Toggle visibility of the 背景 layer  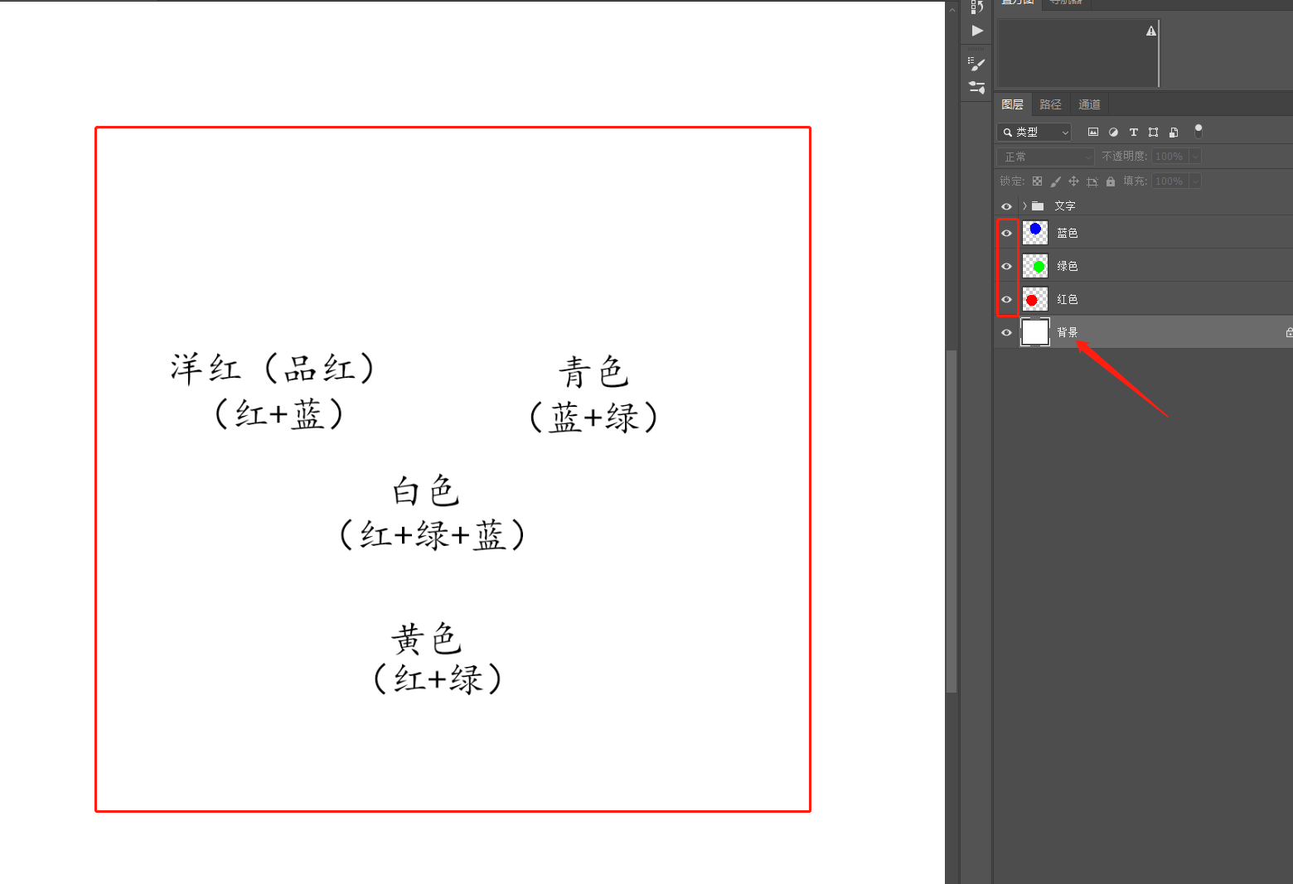coord(1006,332)
